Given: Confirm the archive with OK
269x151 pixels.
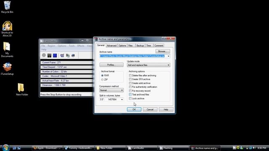Looking at the screenshot, I should click(134, 109).
